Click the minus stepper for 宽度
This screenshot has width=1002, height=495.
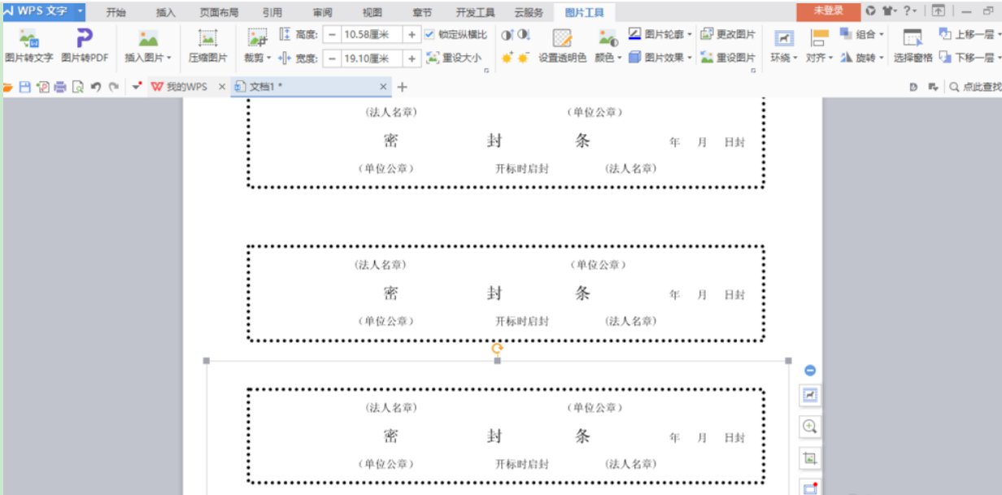333,58
